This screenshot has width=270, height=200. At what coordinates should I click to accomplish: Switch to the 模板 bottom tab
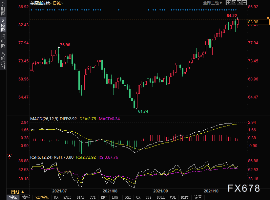(26, 197)
